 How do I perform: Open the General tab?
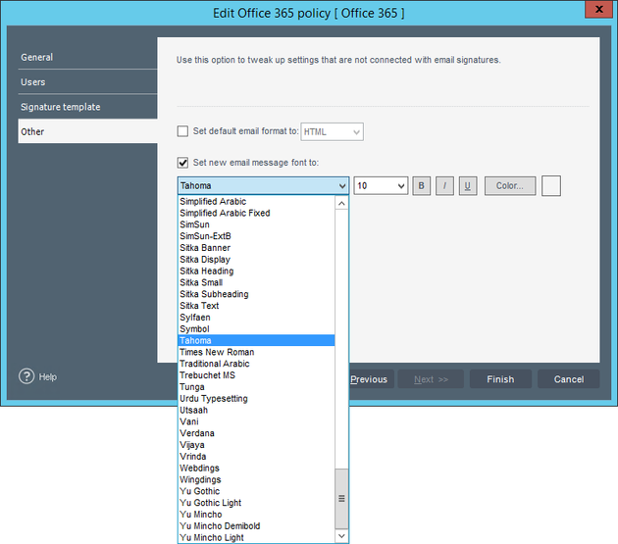(x=87, y=57)
